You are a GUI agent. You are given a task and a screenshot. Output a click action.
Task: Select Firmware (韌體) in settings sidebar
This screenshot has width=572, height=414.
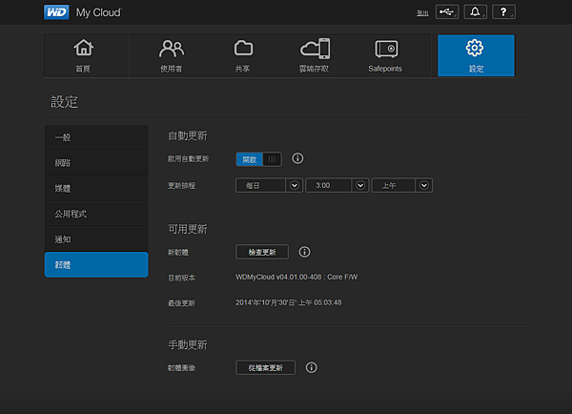96,264
